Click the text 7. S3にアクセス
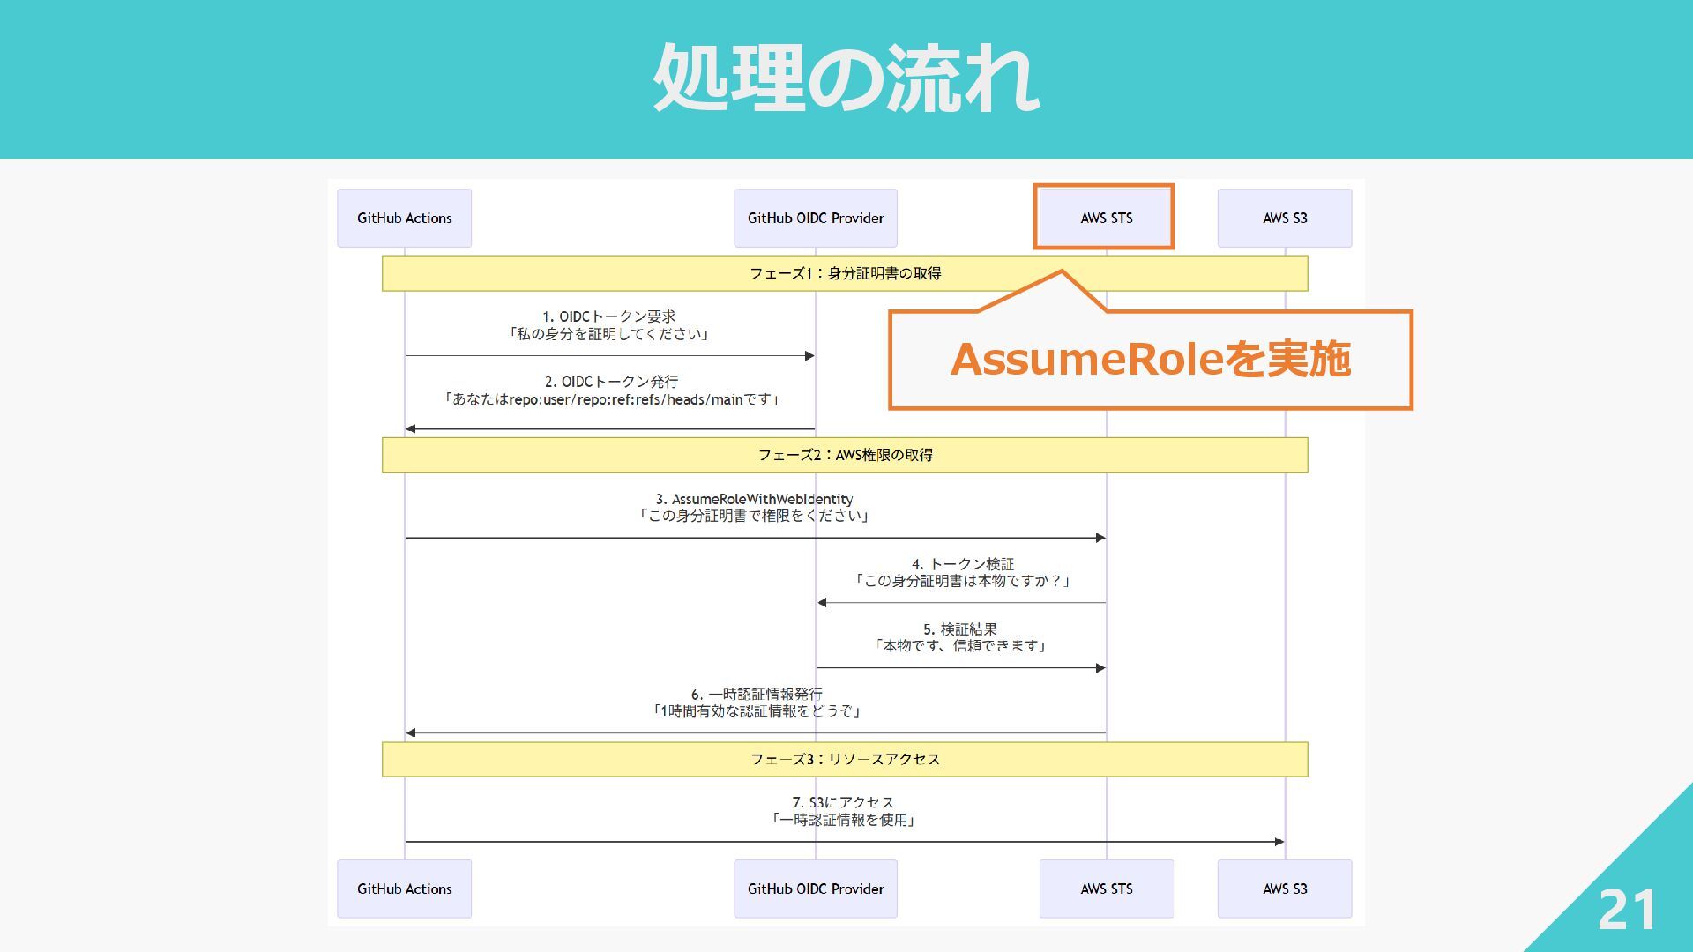The height and width of the screenshot is (952, 1693). point(843,803)
